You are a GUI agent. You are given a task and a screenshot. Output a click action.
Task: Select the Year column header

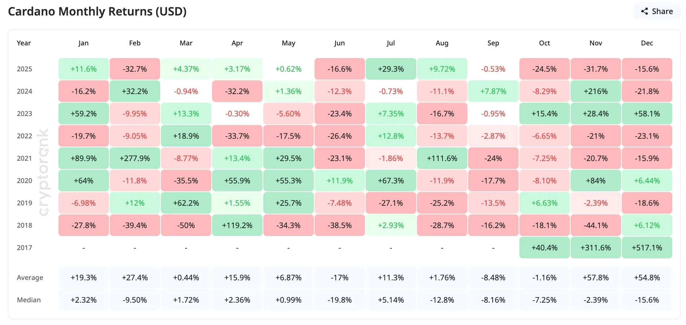point(24,43)
